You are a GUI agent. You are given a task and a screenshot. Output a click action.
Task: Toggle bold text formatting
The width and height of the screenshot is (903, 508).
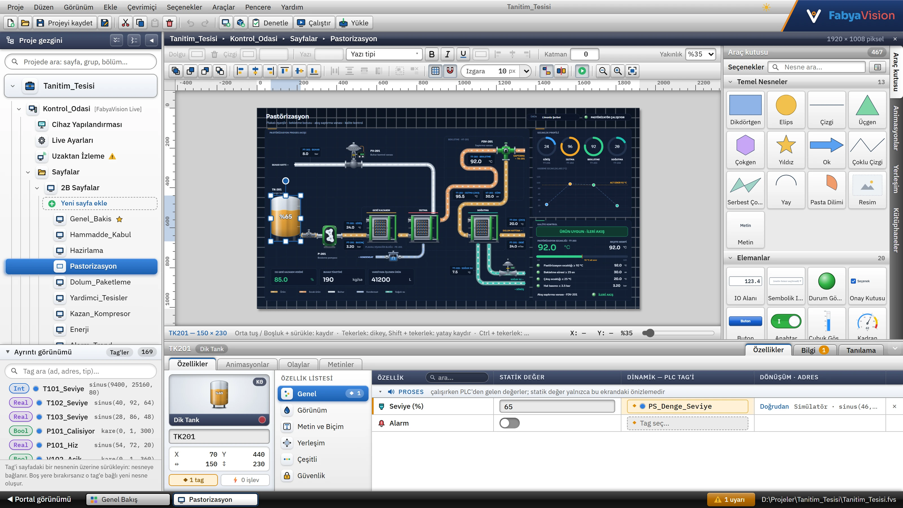click(431, 54)
